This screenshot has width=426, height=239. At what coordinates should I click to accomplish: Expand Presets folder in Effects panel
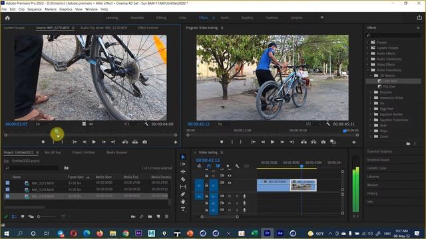pyautogui.click(x=367, y=42)
